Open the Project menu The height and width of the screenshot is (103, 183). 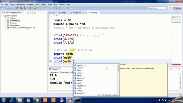click(43, 5)
